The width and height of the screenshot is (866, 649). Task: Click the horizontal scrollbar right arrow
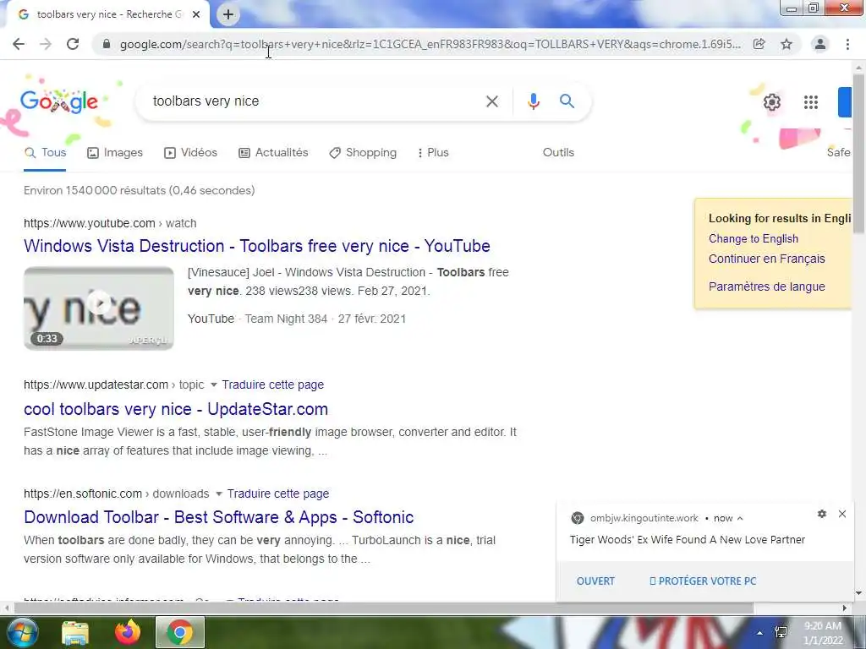tap(845, 608)
